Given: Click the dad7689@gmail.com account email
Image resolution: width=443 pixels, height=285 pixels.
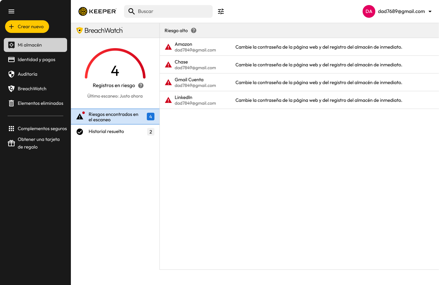Looking at the screenshot, I should [x=401, y=11].
